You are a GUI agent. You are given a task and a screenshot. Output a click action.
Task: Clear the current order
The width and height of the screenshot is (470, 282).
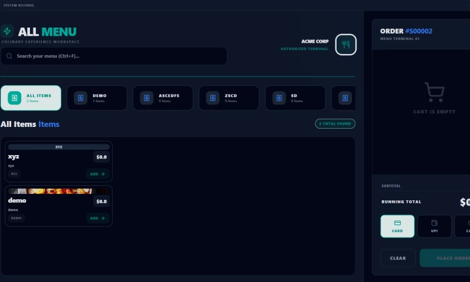(398, 258)
